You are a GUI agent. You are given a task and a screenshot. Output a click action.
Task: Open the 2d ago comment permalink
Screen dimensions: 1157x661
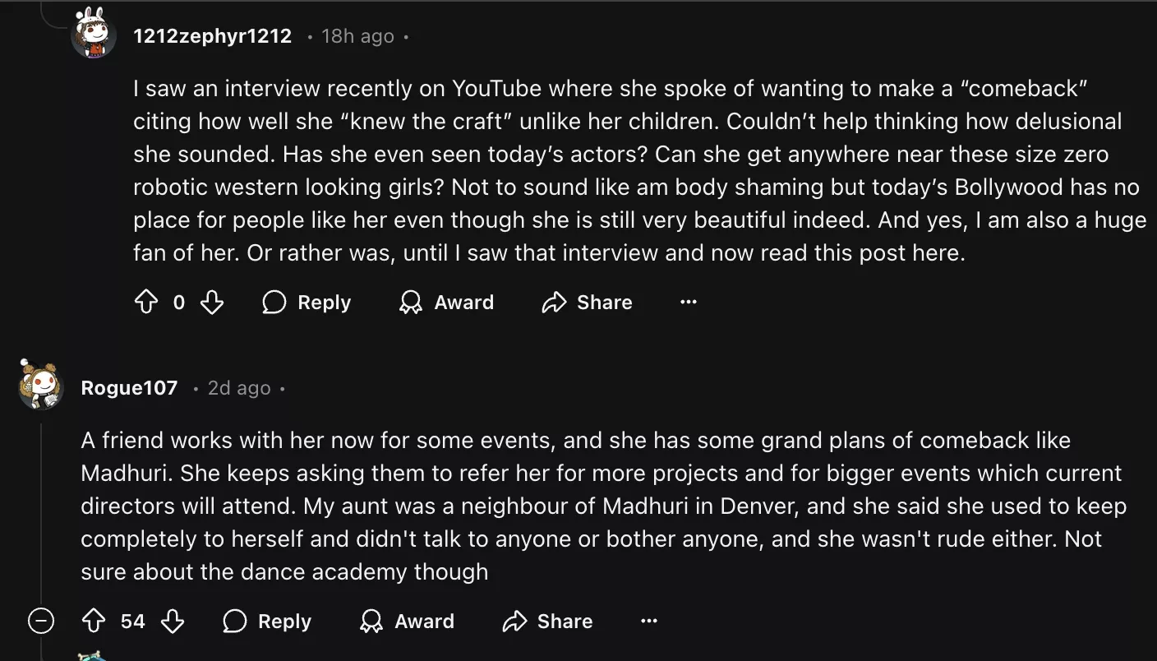click(239, 388)
